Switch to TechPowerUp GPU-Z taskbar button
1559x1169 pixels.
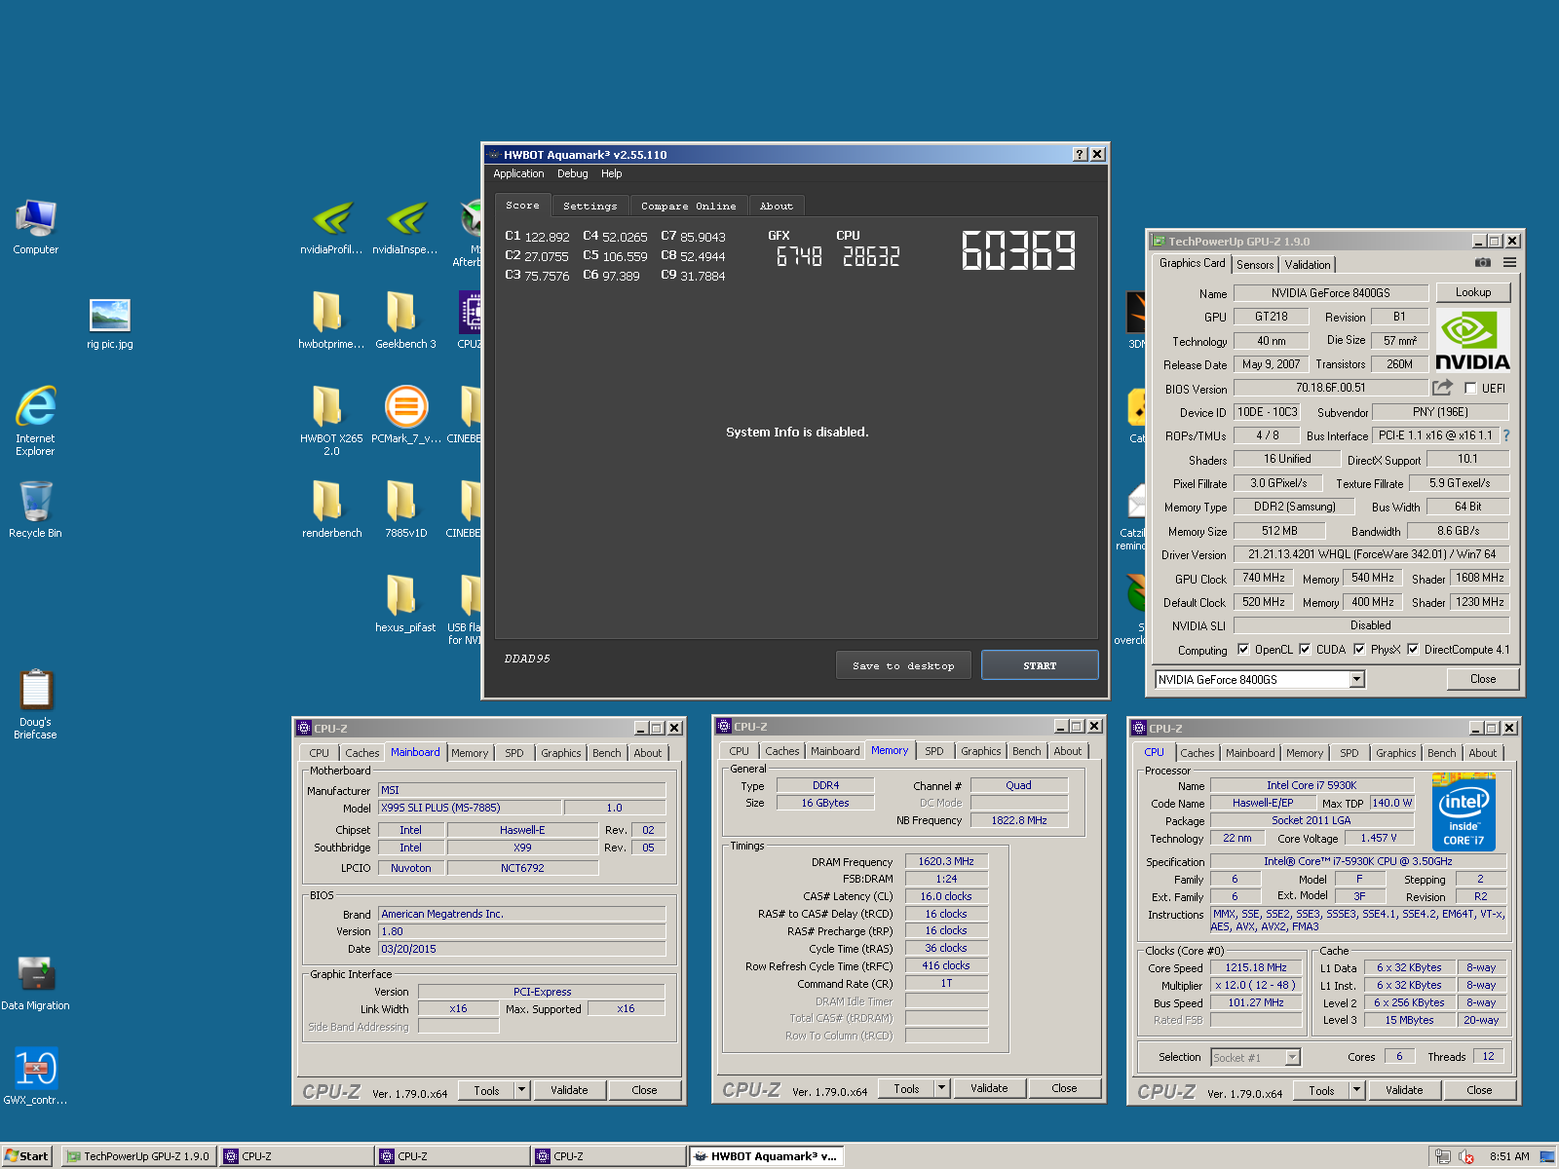click(138, 1156)
